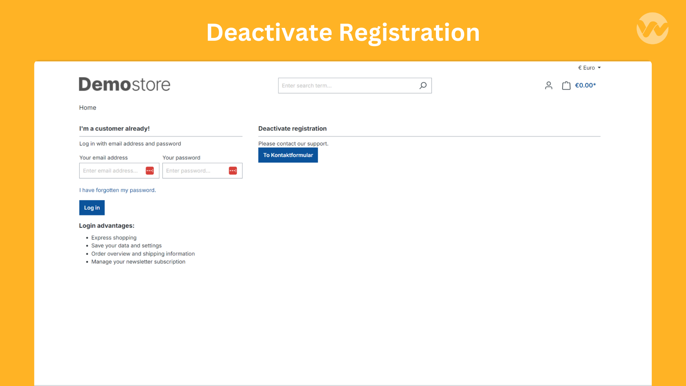Click the Login advantages heading
The image size is (686, 386).
pos(106,226)
